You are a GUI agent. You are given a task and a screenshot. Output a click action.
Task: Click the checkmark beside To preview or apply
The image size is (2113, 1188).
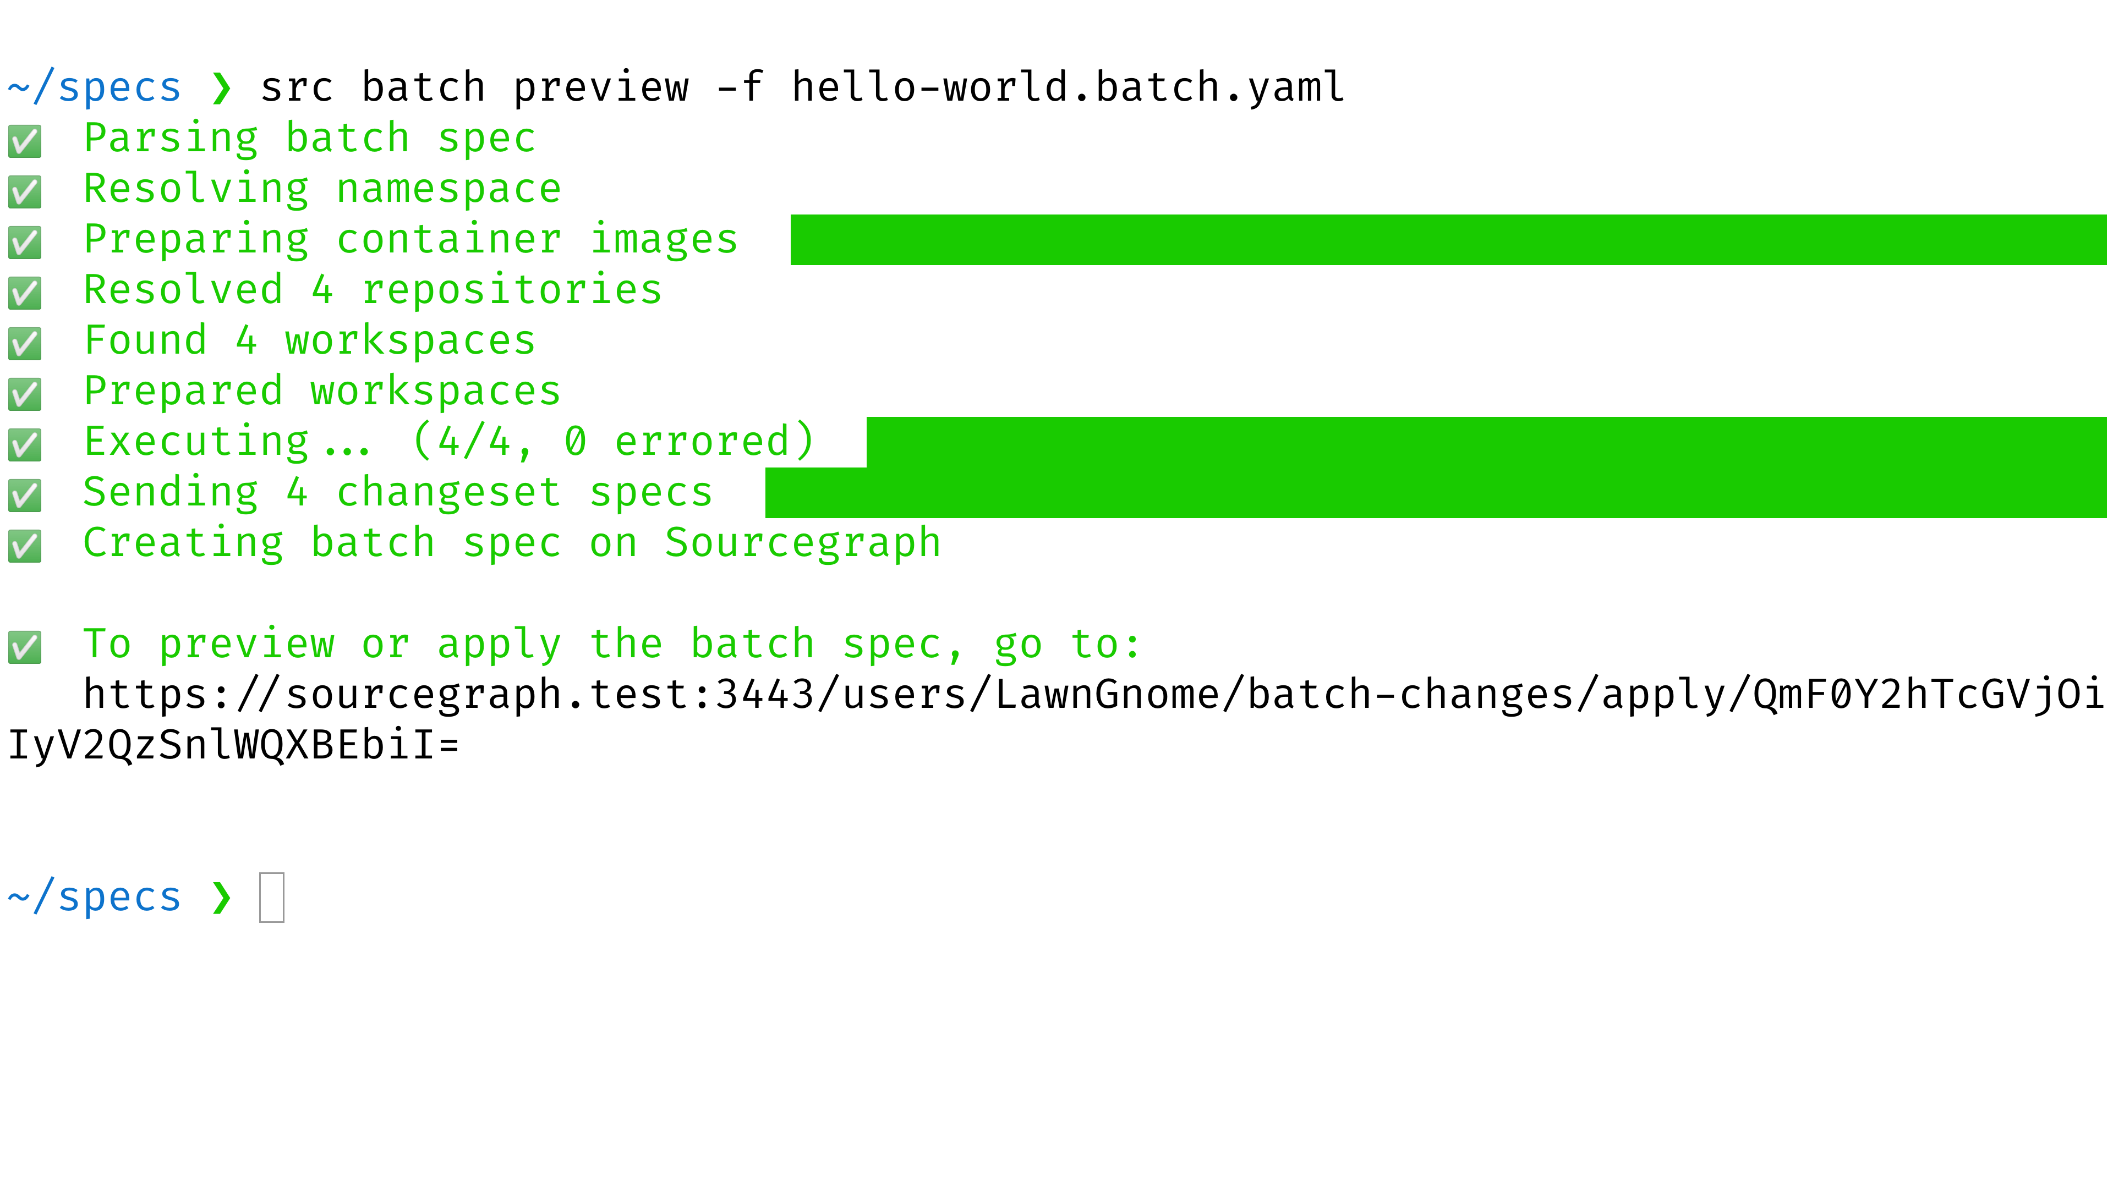tap(25, 647)
